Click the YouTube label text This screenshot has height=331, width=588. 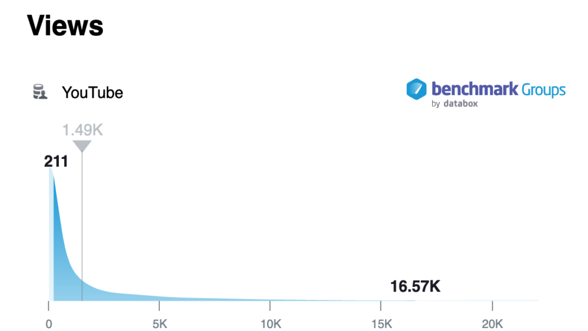92,92
